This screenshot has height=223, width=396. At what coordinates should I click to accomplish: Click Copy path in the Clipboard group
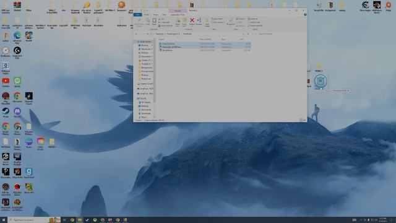[164, 22]
